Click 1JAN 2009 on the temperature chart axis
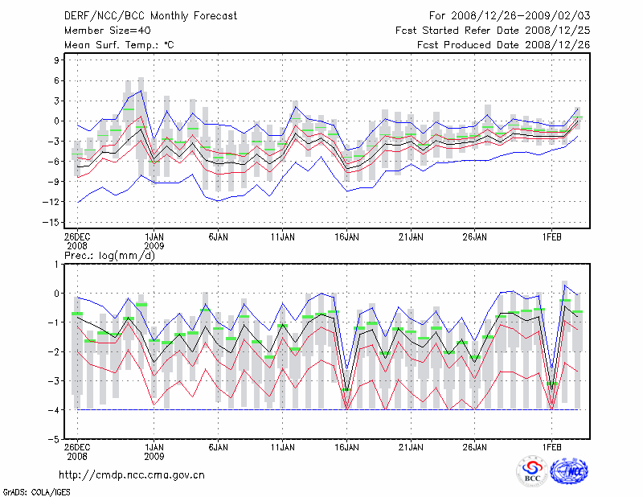This screenshot has width=643, height=497. click(154, 242)
